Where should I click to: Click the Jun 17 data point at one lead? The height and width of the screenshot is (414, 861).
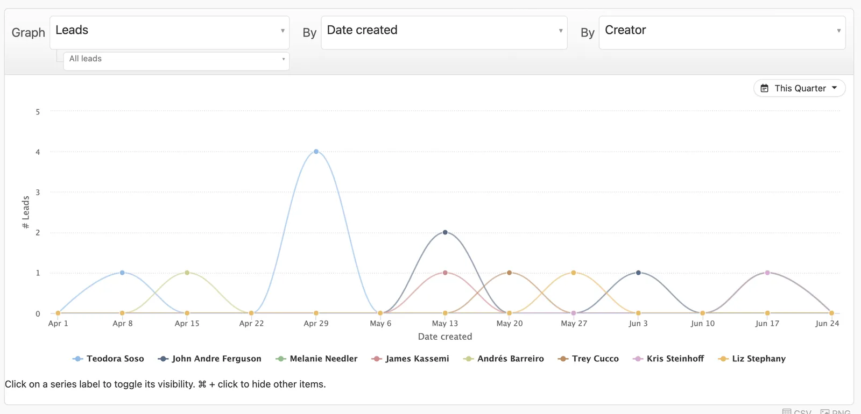pyautogui.click(x=767, y=273)
